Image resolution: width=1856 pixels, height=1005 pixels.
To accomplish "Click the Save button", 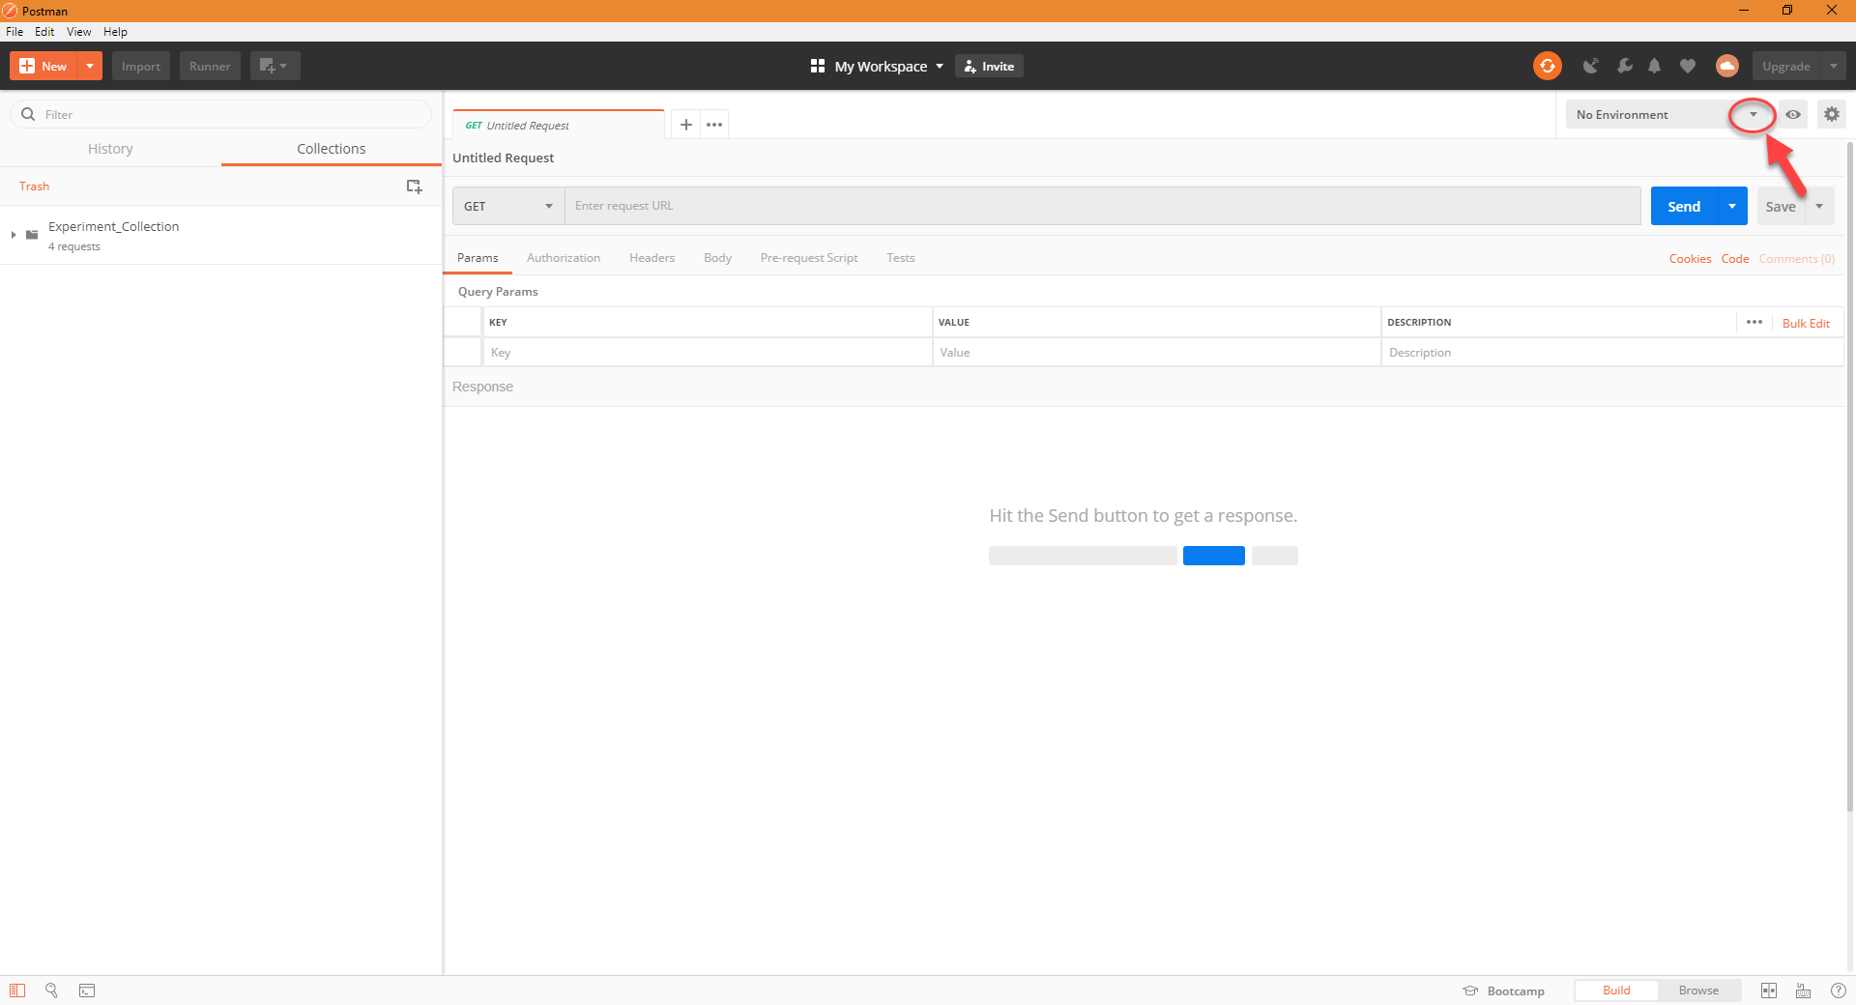I will pos(1781,206).
